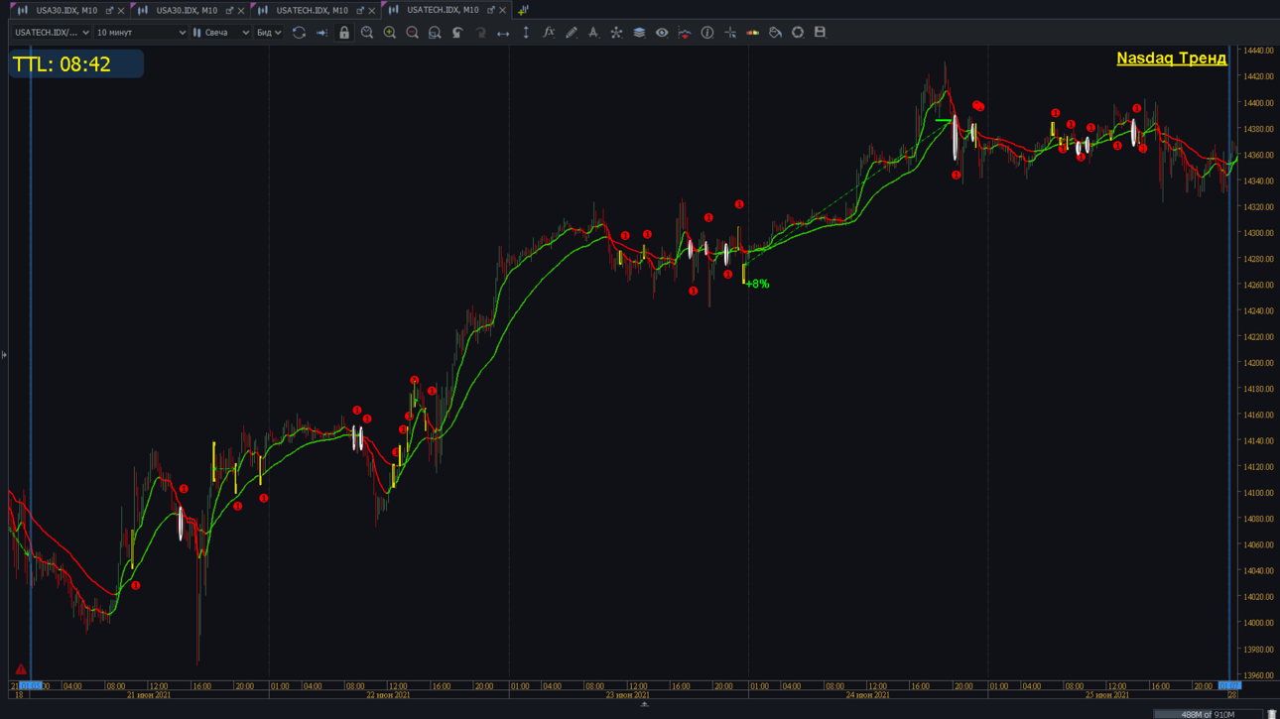Image resolution: width=1280 pixels, height=719 pixels.
Task: Select the zoom-to-area tool
Action: 435,33
